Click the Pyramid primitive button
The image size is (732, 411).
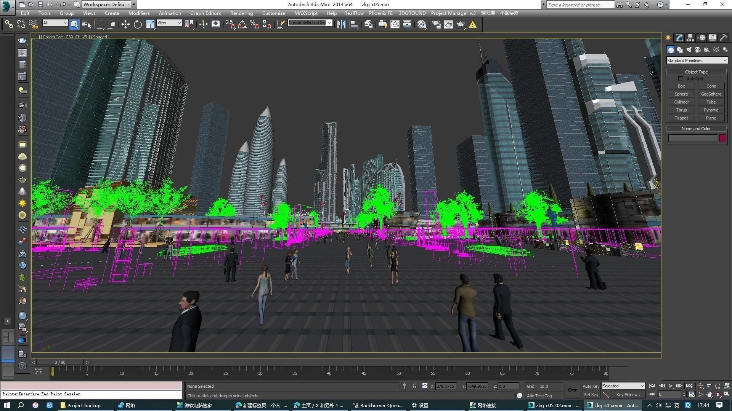pyautogui.click(x=711, y=110)
